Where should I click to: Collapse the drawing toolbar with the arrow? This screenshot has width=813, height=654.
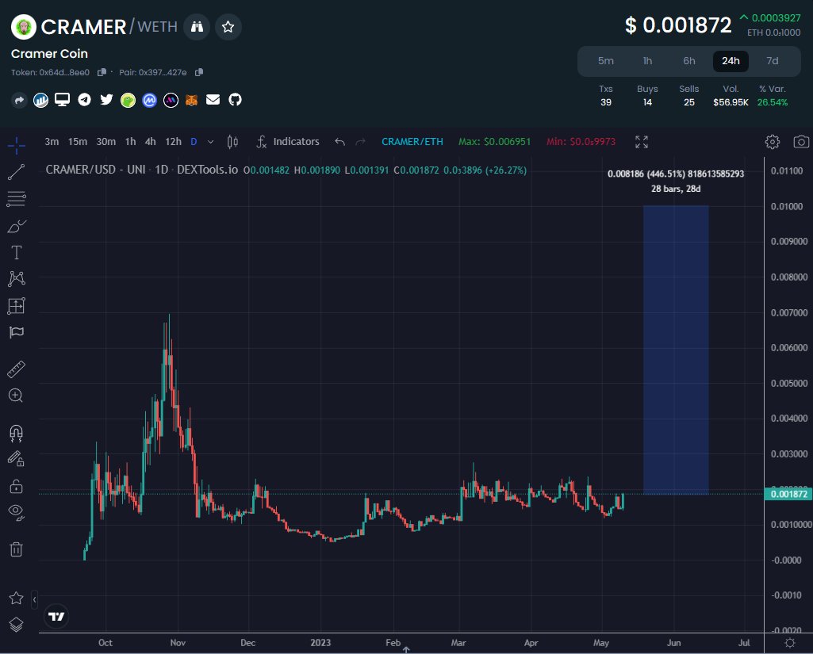(34, 600)
